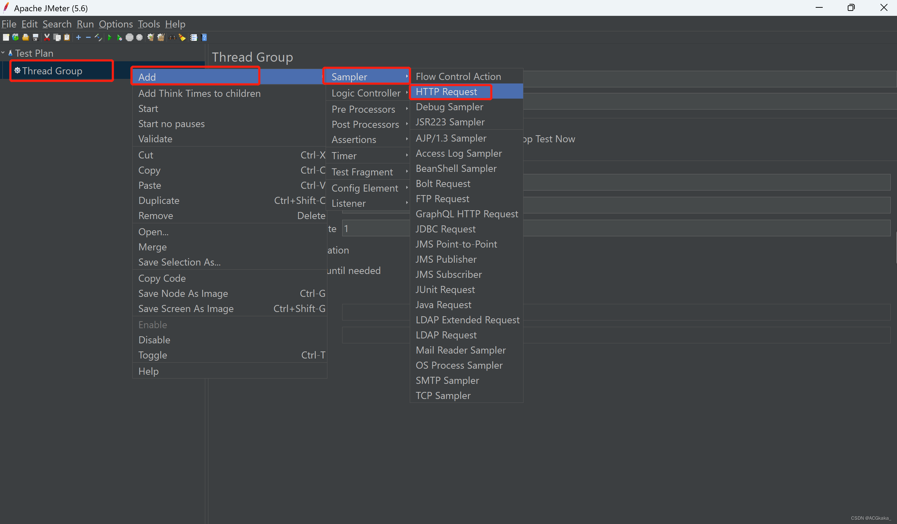897x524 pixels.
Task: Collapse the Test Plan tree node
Action: click(x=3, y=53)
